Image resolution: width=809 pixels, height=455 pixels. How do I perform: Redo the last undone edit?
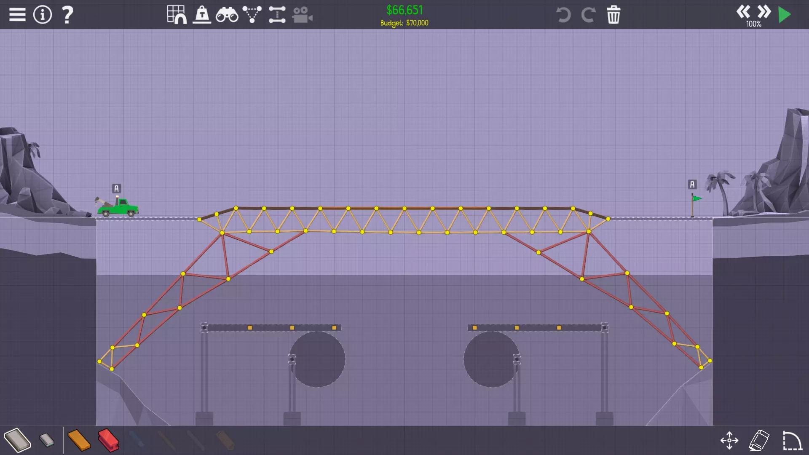click(588, 15)
